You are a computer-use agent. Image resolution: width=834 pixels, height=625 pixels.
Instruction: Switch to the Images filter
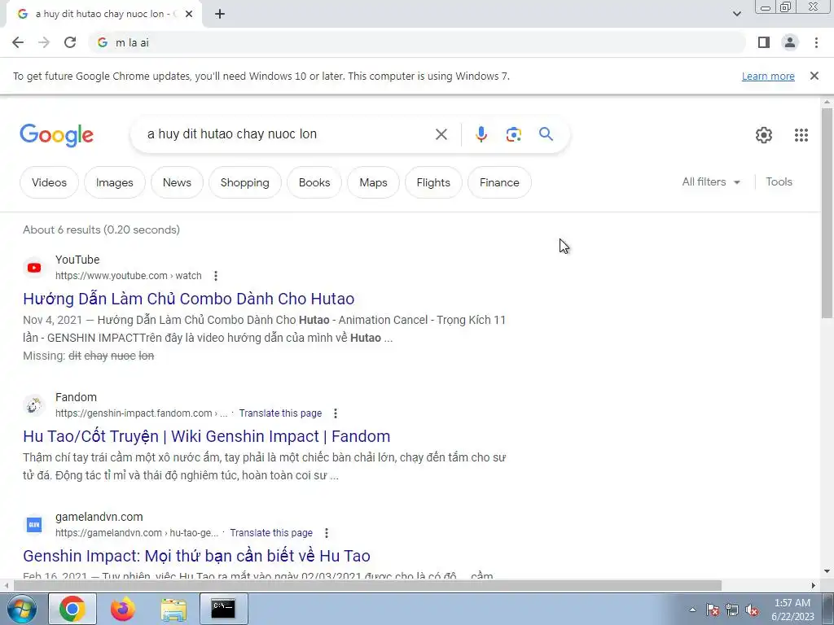point(114,182)
